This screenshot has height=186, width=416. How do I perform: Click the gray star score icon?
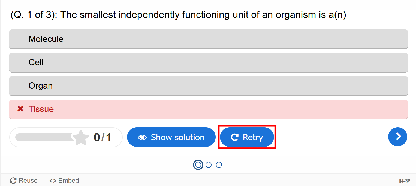point(81,138)
